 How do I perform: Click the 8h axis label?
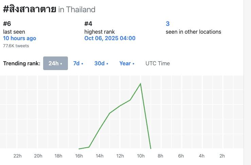click(x=160, y=156)
